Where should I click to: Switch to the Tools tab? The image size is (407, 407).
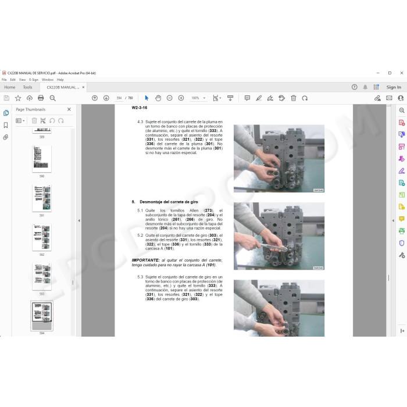[27, 87]
